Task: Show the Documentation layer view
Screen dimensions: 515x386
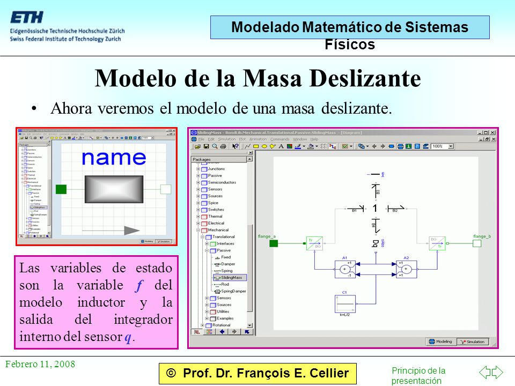Action: pos(409,146)
